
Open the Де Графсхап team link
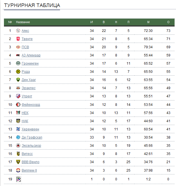coord(32,137)
